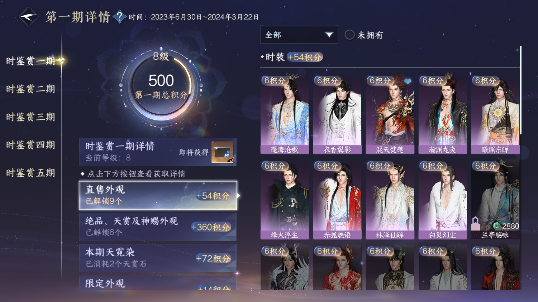Select the 赤狐魅语 outfit thumbnail
Image resolution: width=538 pixels, height=302 pixels.
[x=337, y=200]
